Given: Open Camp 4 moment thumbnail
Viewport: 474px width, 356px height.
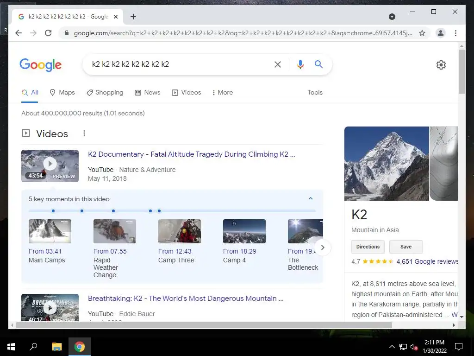Looking at the screenshot, I should [244, 231].
